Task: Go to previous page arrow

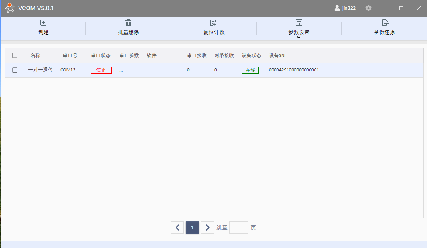Action: pos(177,228)
